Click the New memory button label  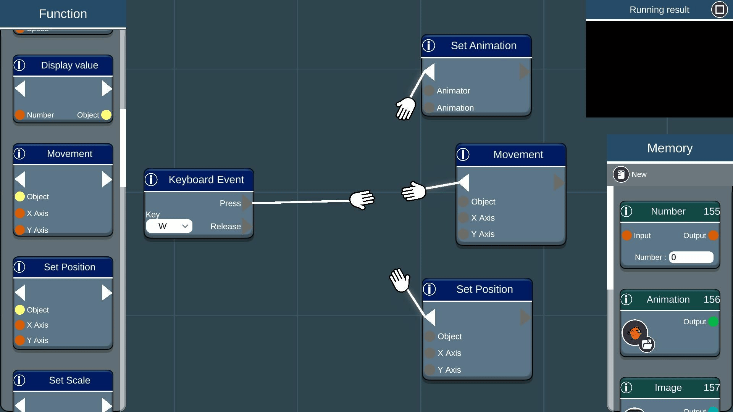point(639,175)
